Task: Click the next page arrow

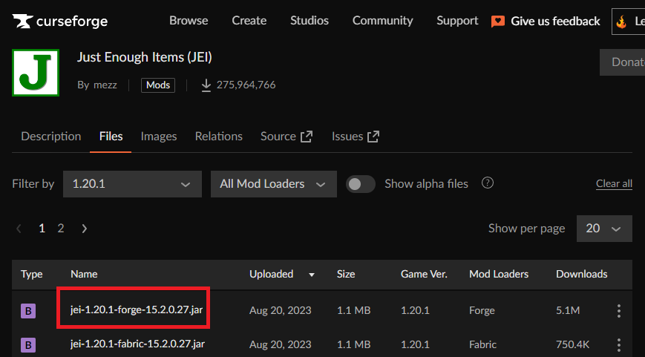Action: point(85,229)
